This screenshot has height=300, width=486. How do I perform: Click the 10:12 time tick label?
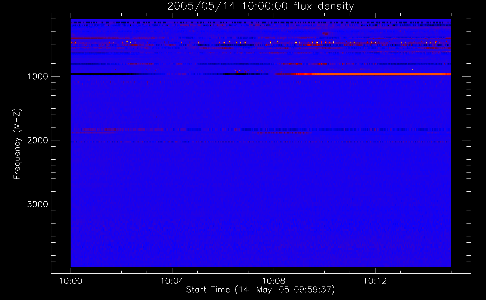tap(375, 281)
